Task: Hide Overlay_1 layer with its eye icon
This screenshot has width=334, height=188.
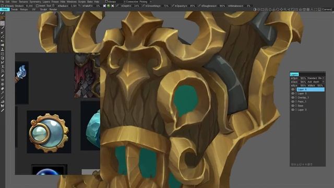Action: 293,98
